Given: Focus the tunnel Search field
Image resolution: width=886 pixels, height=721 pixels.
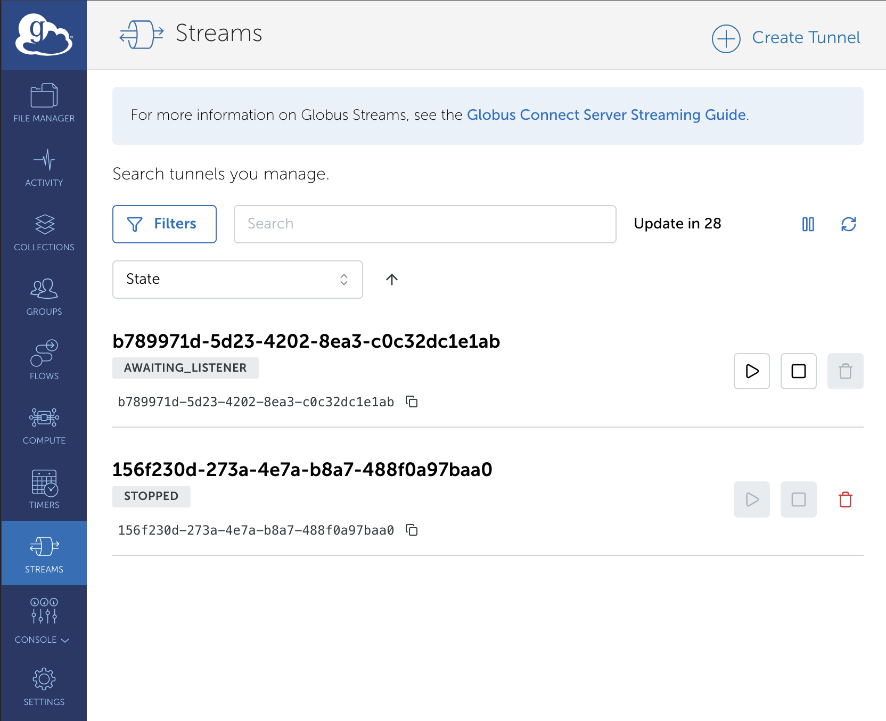Looking at the screenshot, I should coord(425,224).
